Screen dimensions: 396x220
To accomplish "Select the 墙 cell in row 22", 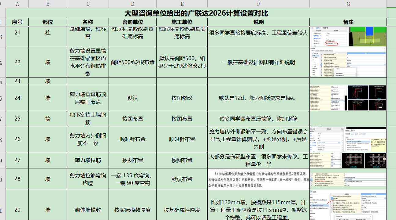I will [48, 62].
